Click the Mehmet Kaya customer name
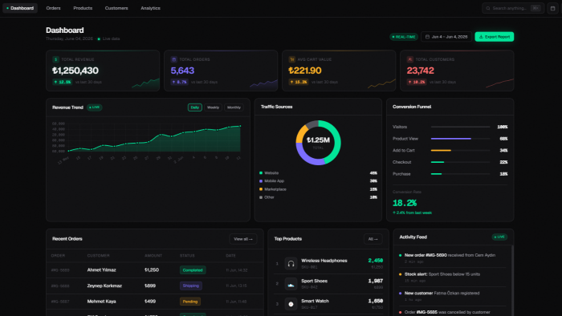Image resolution: width=562 pixels, height=316 pixels. (101, 302)
